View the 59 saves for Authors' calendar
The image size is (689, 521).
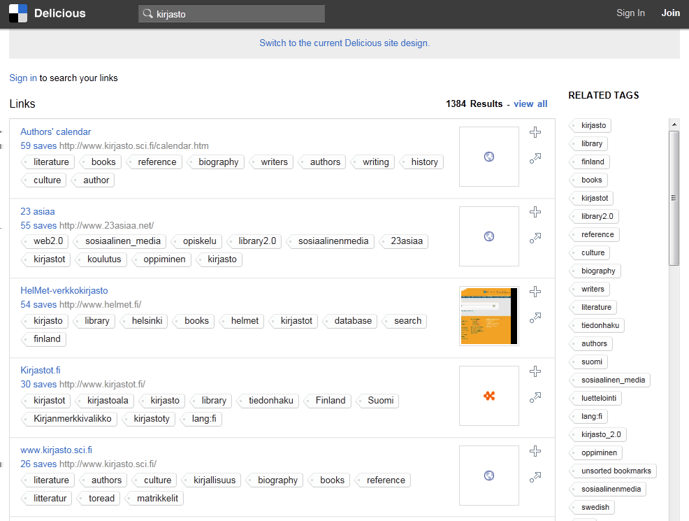38,146
